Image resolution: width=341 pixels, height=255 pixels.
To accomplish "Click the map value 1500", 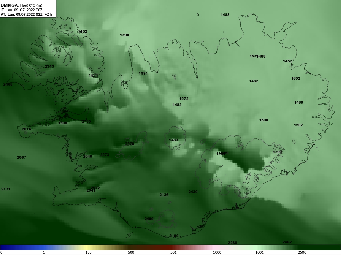I will 264,120.
